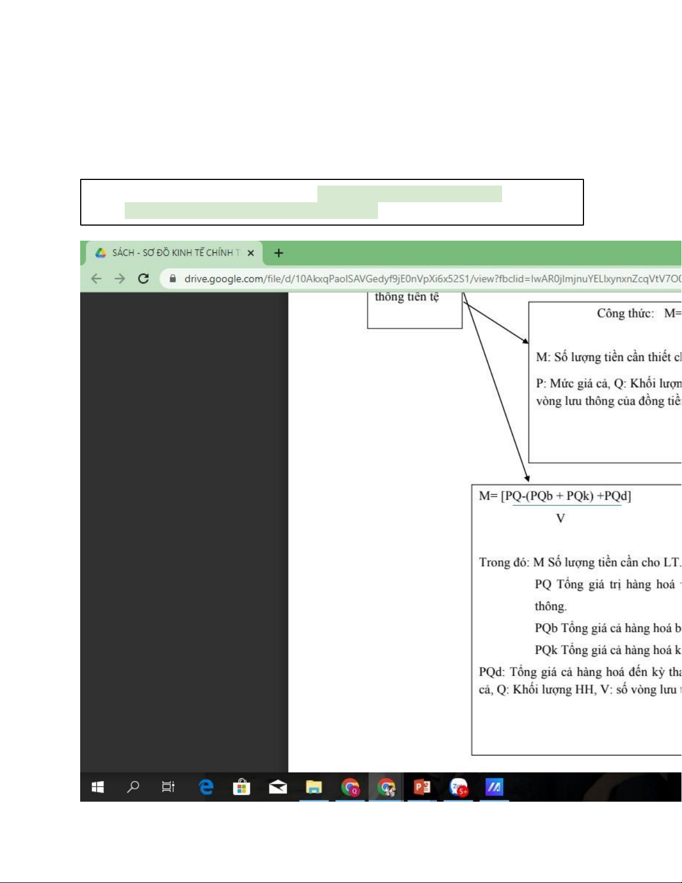Open the Windows Start menu
The width and height of the screenshot is (682, 883).
tap(97, 787)
